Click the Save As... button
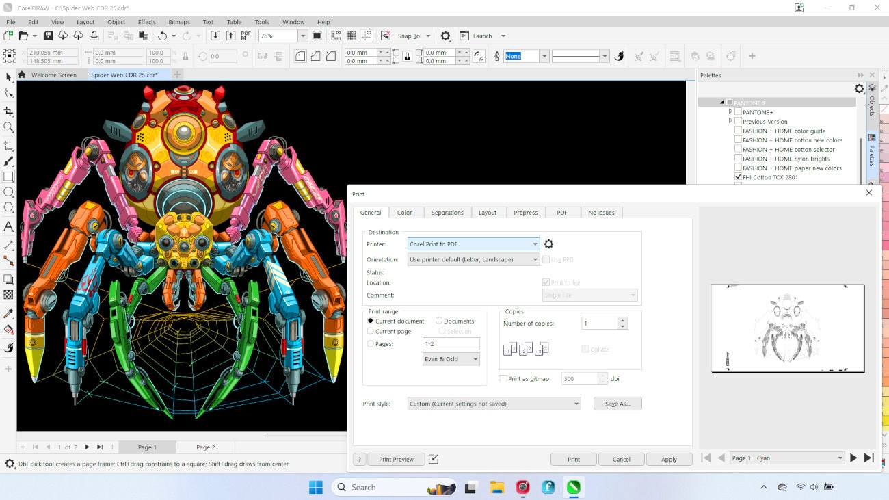Image resolution: width=889 pixels, height=500 pixels. (618, 404)
